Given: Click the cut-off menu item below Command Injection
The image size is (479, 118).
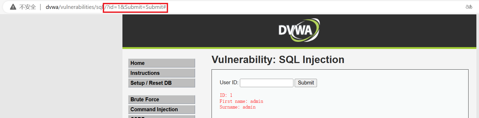Looking at the screenshot, I should [x=161, y=117].
